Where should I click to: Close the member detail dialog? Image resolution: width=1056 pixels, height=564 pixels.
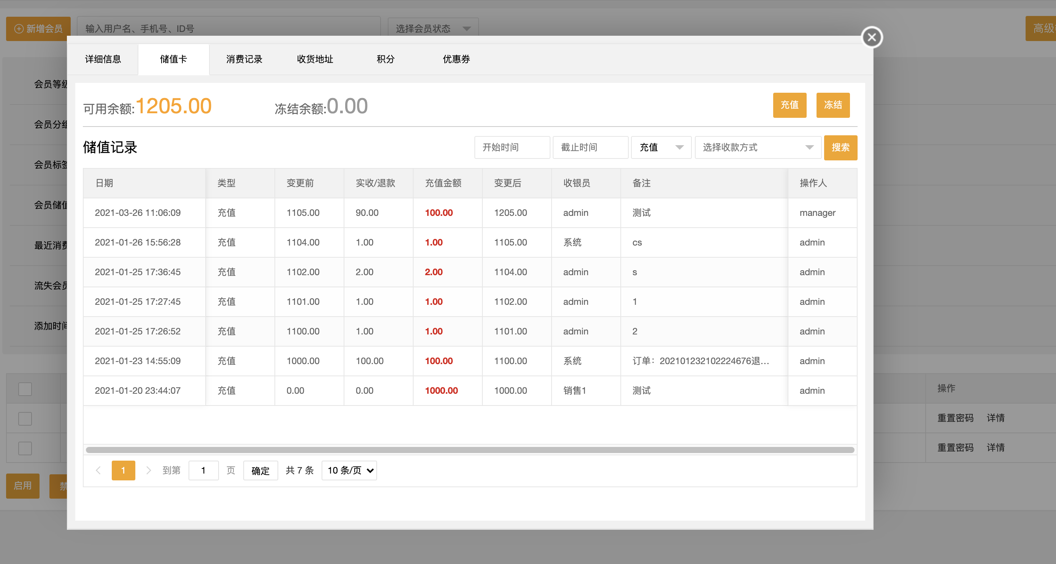coord(872,37)
